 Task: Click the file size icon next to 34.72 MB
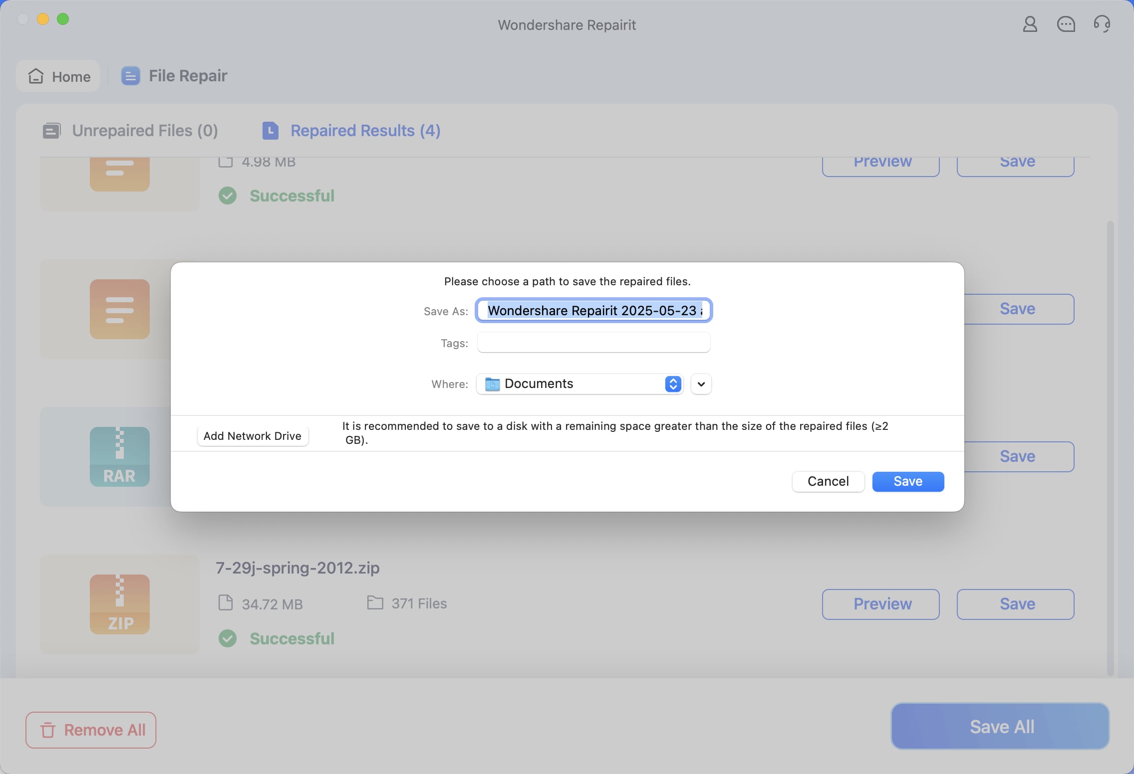coord(226,603)
